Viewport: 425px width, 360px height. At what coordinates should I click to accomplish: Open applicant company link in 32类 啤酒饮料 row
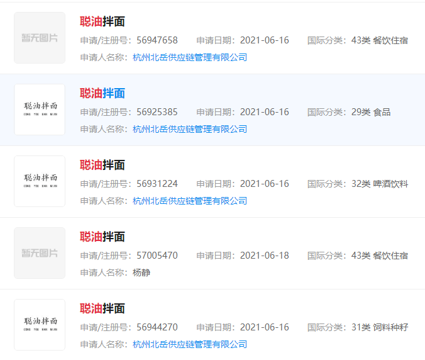tap(190, 201)
